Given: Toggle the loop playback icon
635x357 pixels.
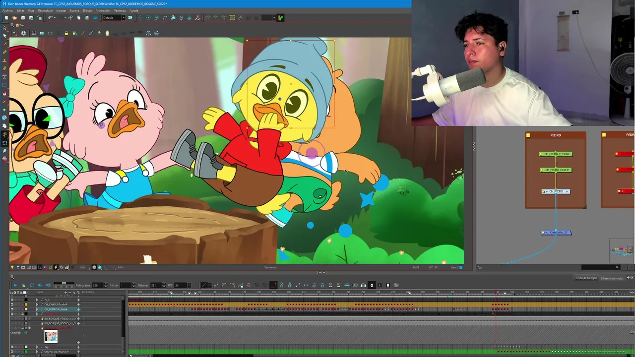Looking at the screenshot, I should pyautogui.click(x=32, y=285).
